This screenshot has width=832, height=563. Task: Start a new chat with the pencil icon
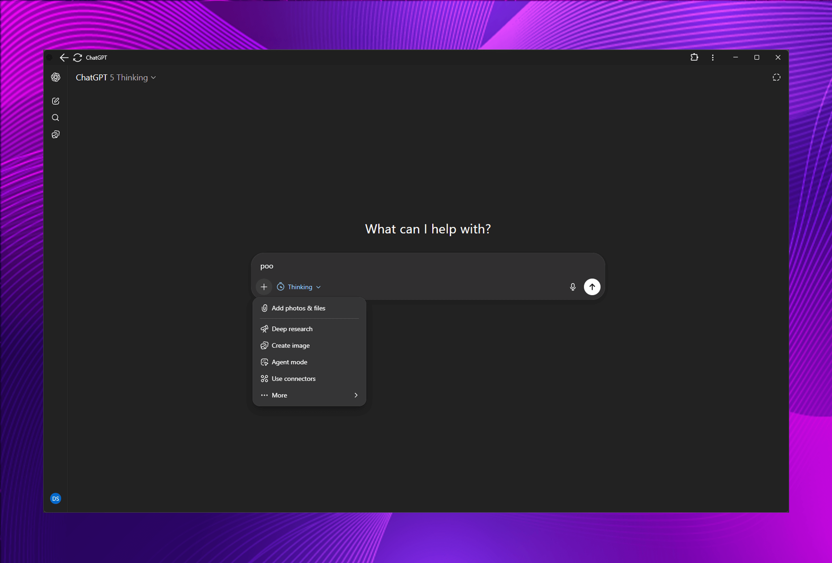(x=56, y=101)
